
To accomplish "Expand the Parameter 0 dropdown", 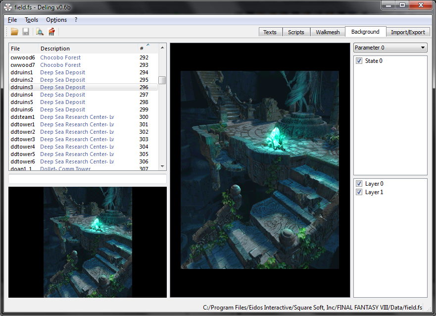I will click(390, 48).
